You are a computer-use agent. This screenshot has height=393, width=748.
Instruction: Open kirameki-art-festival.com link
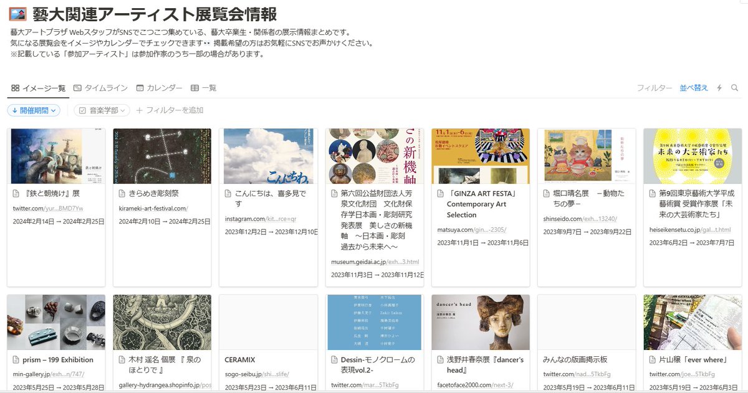153,208
